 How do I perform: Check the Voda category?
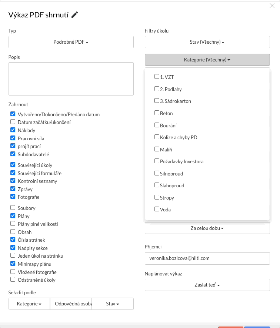pyautogui.click(x=157, y=209)
